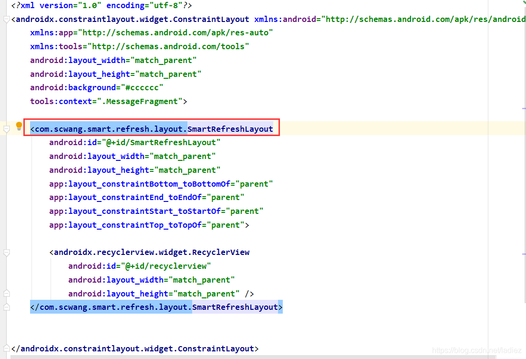Click the closing </androidx.constraintlayout.widget.ConstraintLayout> tag
526x359 pixels.
[135, 348]
